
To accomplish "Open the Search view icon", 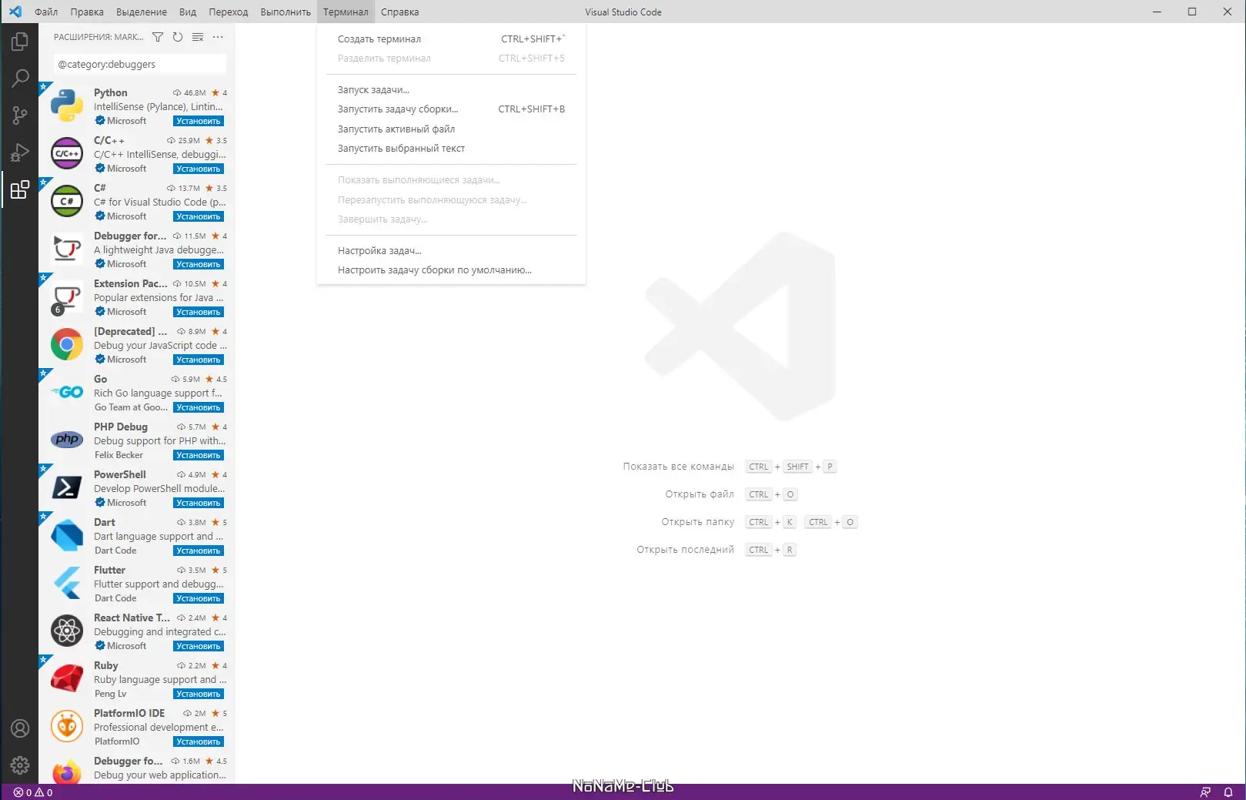I will point(20,79).
